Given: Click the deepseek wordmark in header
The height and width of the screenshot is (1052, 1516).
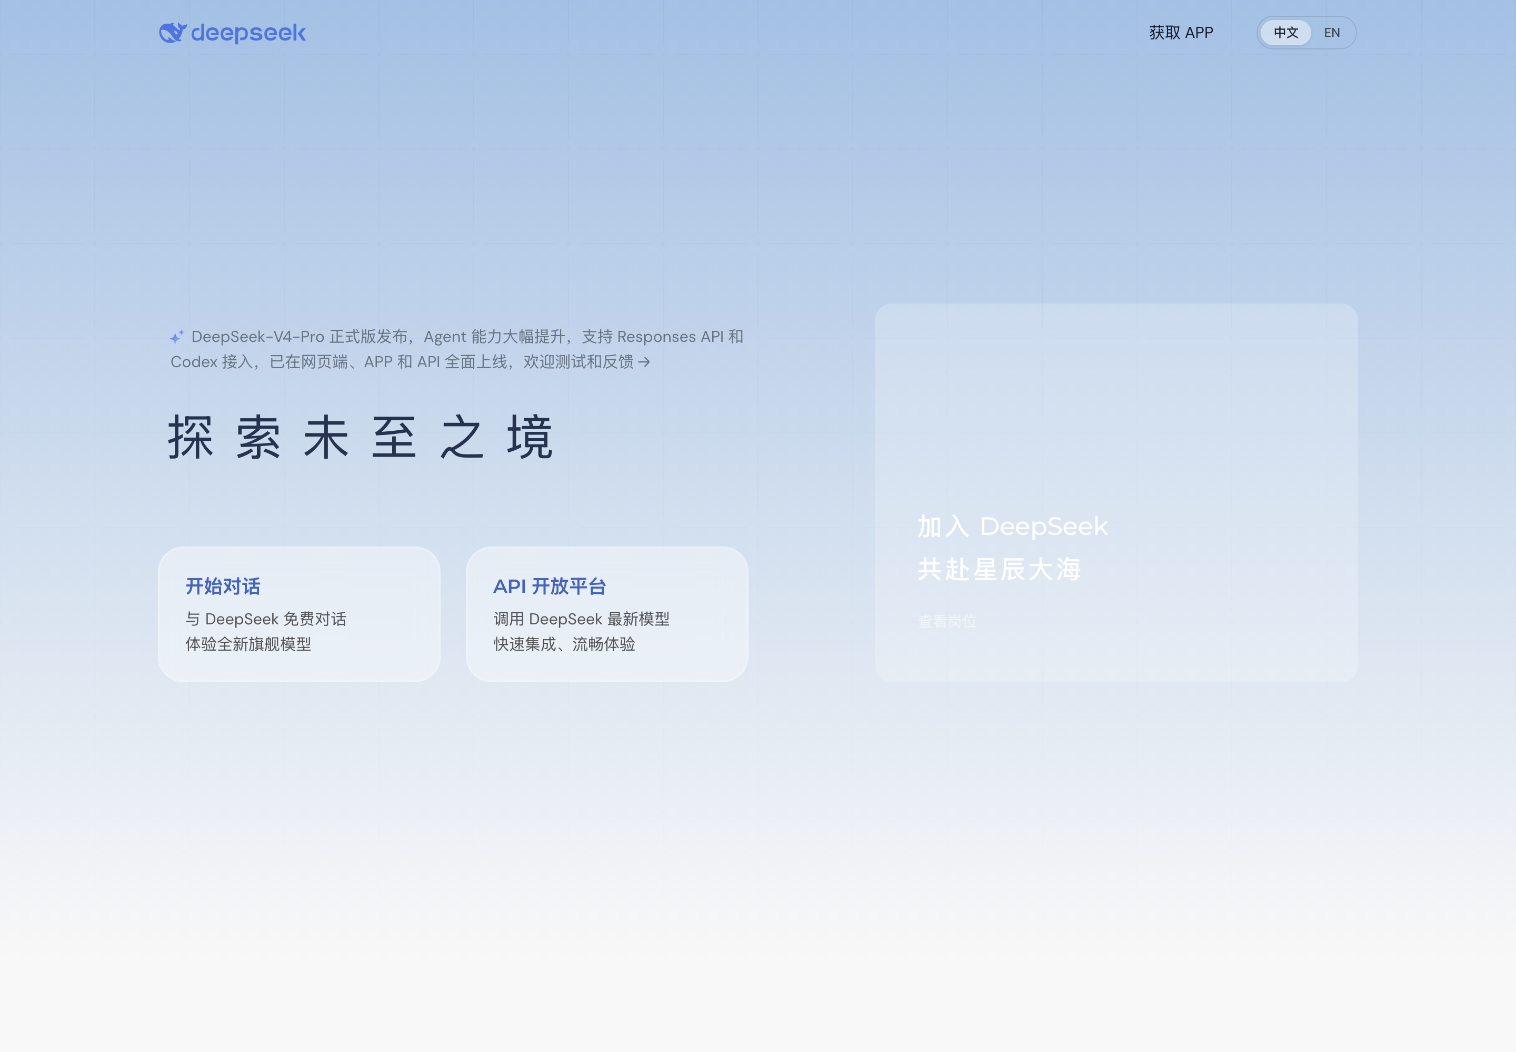Looking at the screenshot, I should coord(248,33).
